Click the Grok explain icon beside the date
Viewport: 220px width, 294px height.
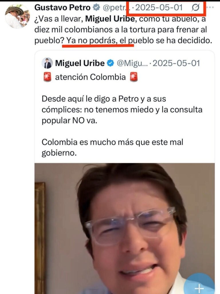(196, 8)
